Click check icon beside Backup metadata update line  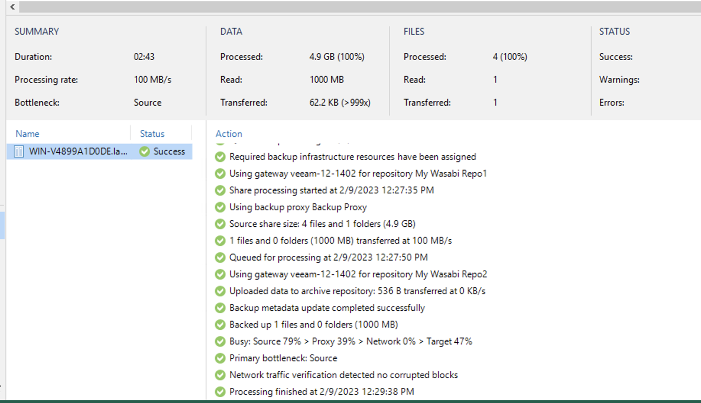(220, 308)
